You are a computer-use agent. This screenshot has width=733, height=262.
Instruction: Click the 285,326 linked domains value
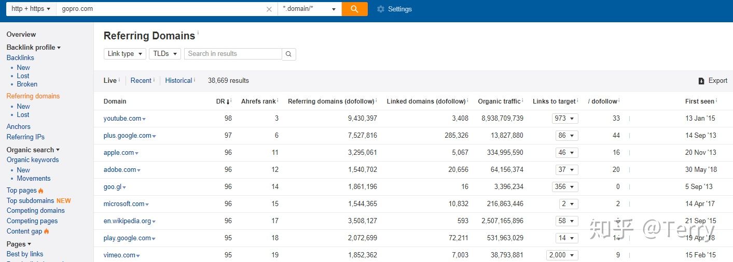pos(456,136)
